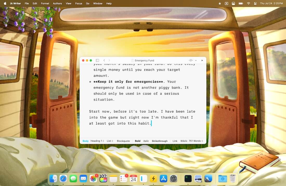Toggle Bold formatting in bottom bar

point(138,141)
